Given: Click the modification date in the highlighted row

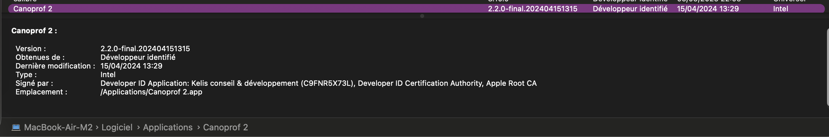Looking at the screenshot, I should (x=708, y=9).
